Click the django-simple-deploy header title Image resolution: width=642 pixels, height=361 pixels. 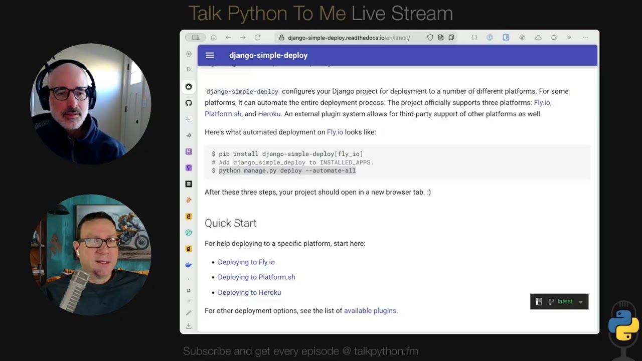[x=268, y=56]
